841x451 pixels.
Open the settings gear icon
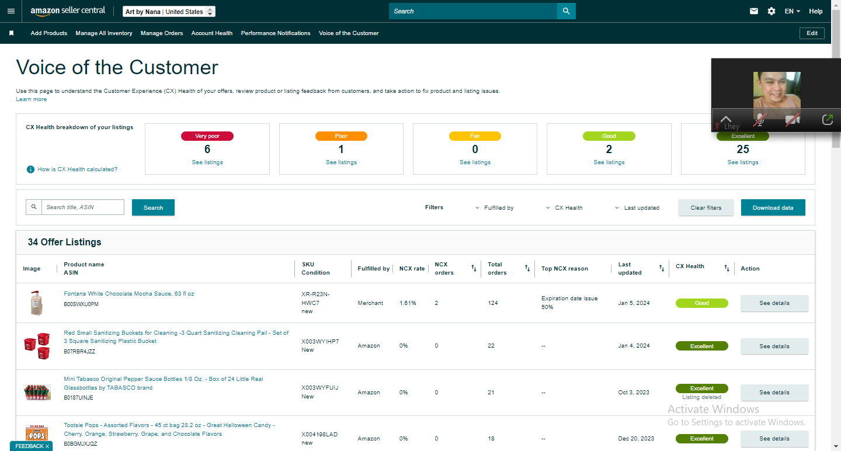pos(772,11)
